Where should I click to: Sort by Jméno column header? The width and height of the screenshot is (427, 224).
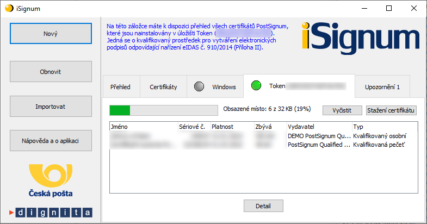[144, 127]
